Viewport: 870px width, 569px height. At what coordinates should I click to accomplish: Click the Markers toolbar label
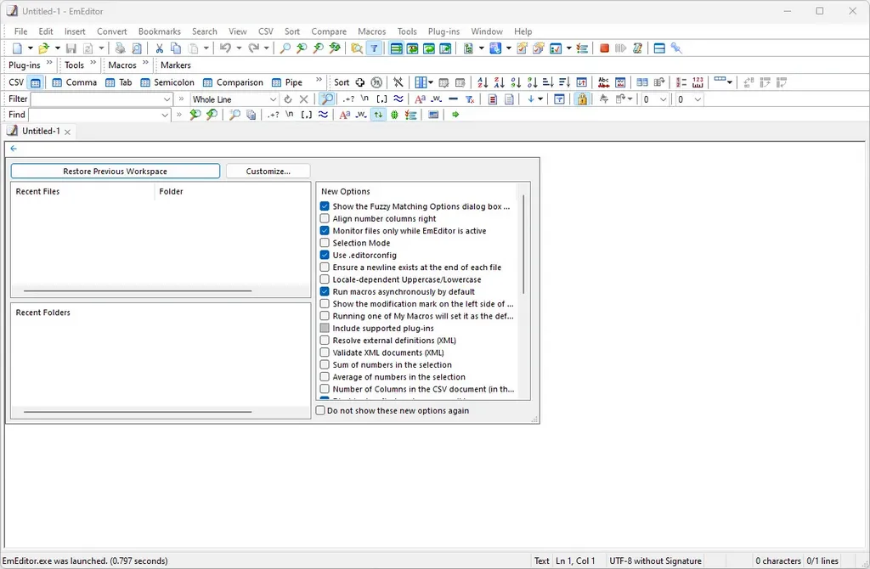tap(175, 65)
